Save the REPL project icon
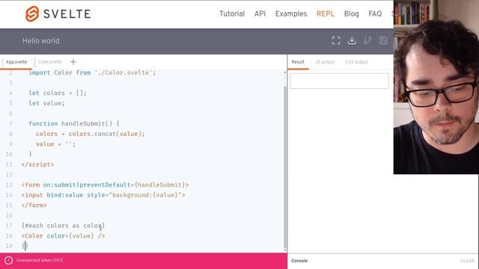 coord(383,40)
